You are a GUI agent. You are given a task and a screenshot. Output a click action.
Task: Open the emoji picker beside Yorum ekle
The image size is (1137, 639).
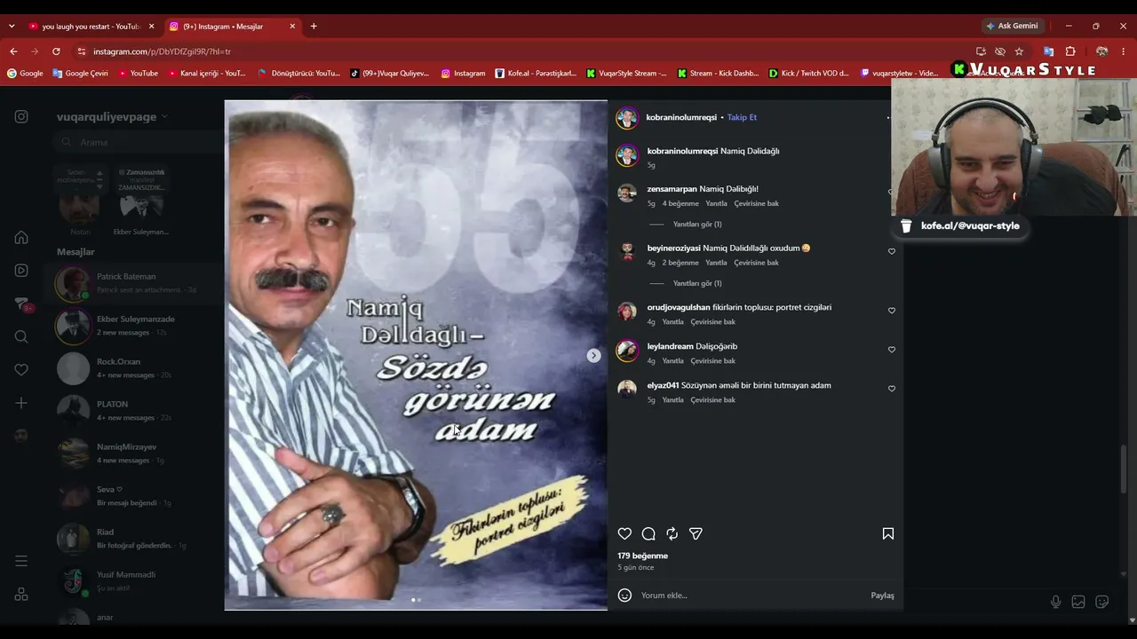pos(624,596)
